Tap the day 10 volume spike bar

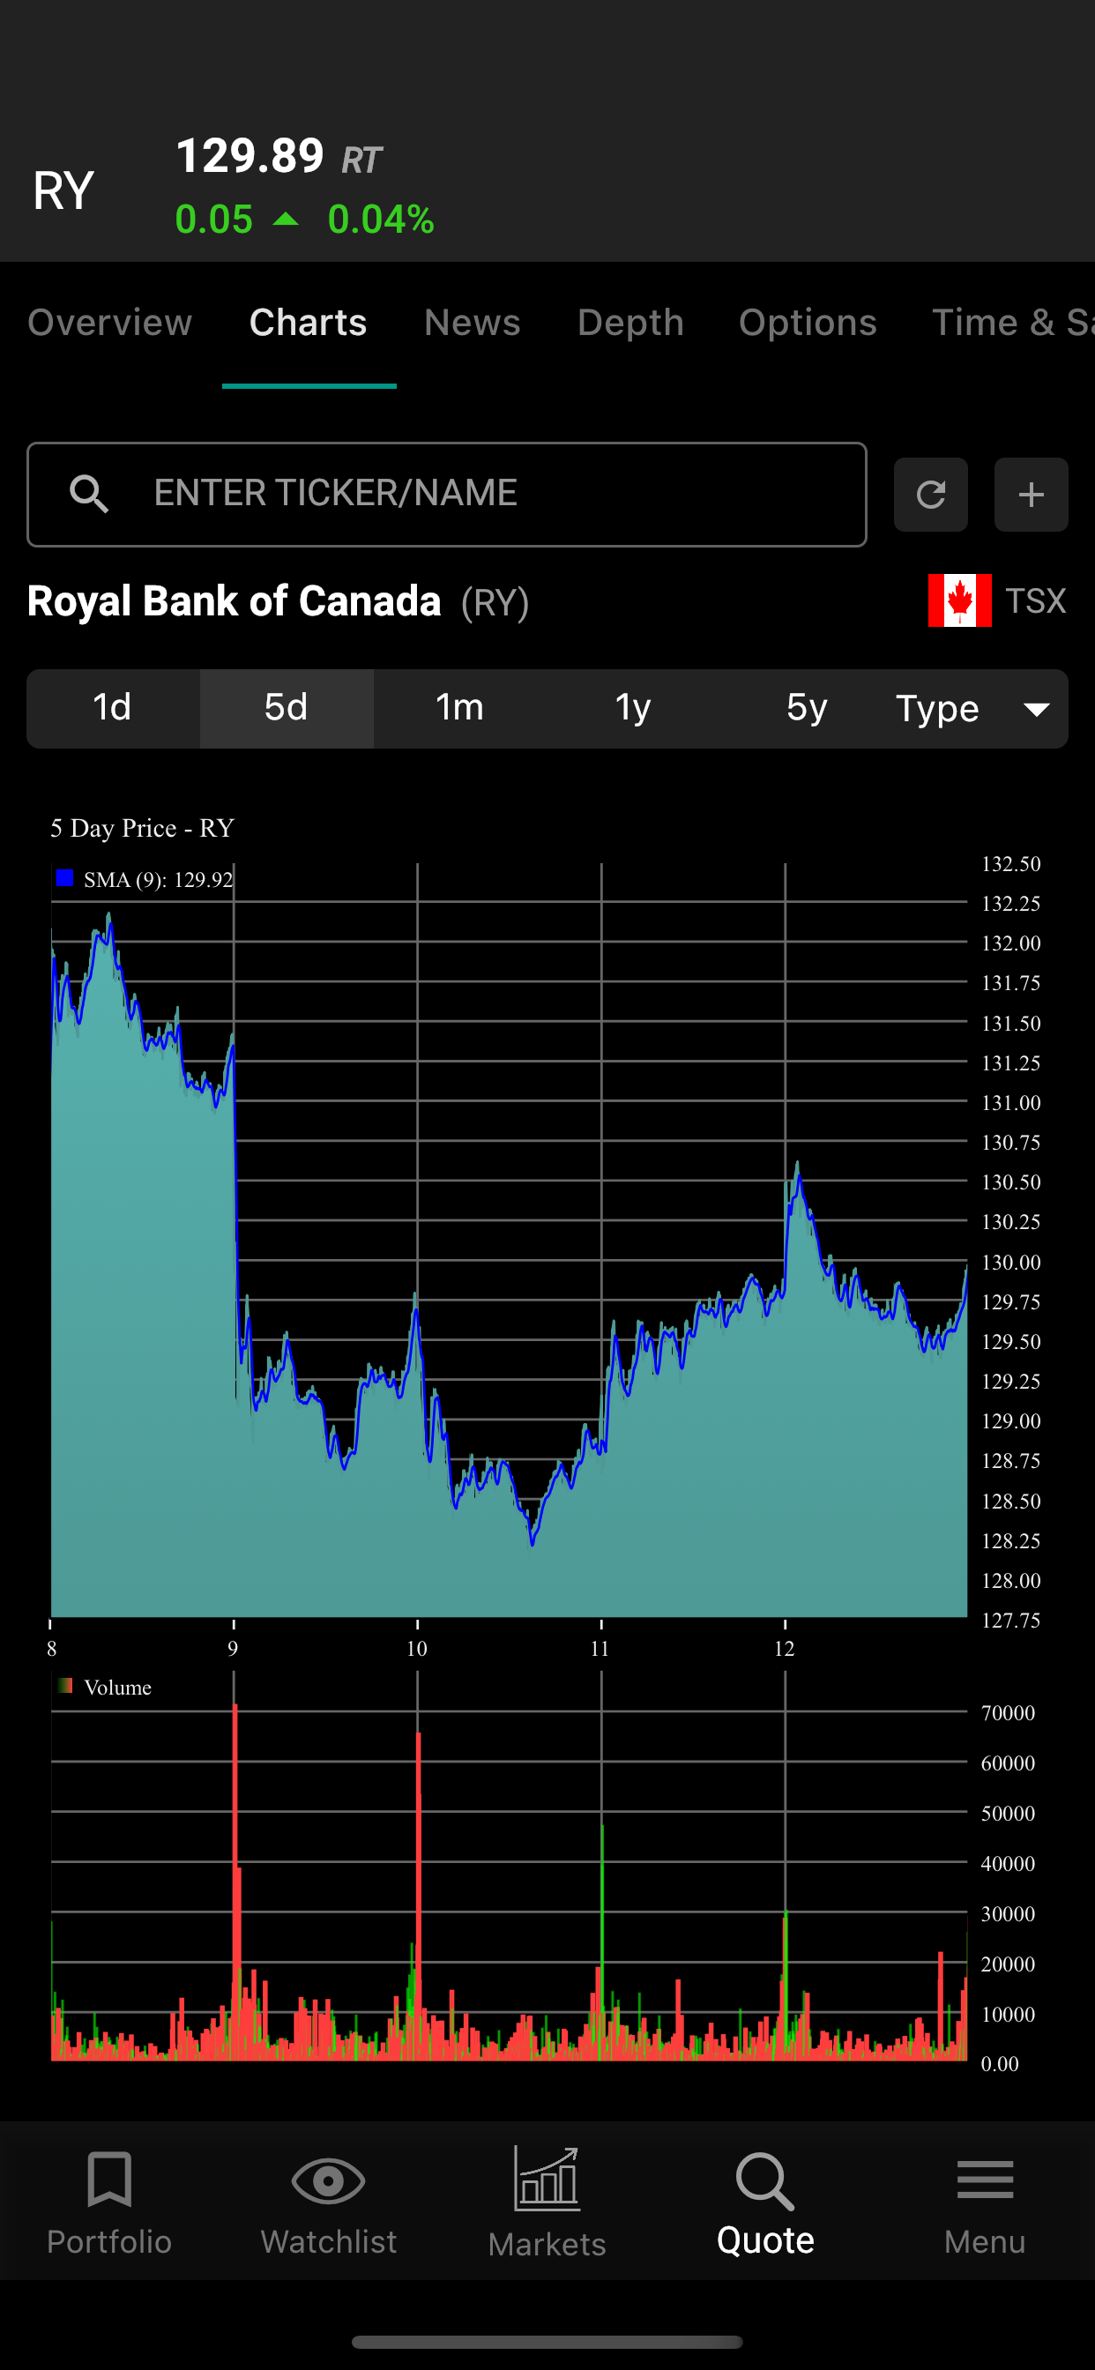(x=419, y=1896)
